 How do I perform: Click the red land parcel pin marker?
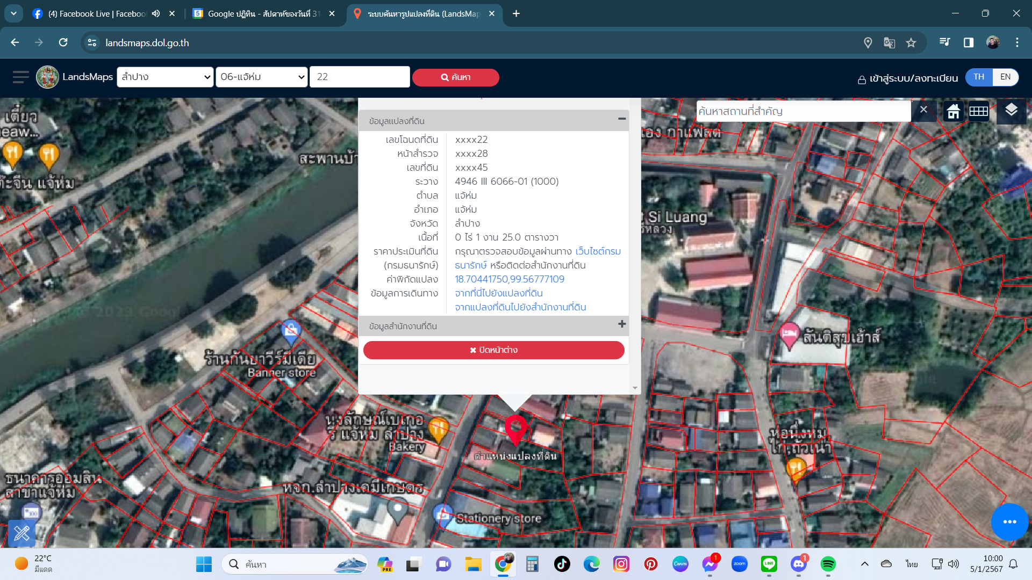[x=515, y=430]
